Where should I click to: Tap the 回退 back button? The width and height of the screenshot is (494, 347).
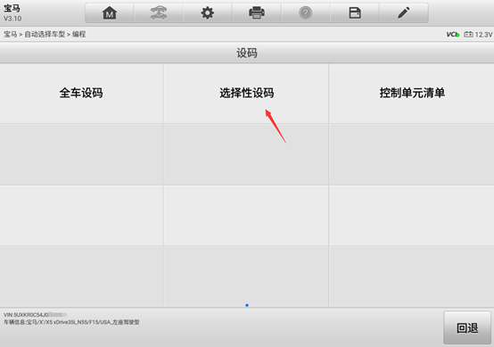tap(467, 327)
